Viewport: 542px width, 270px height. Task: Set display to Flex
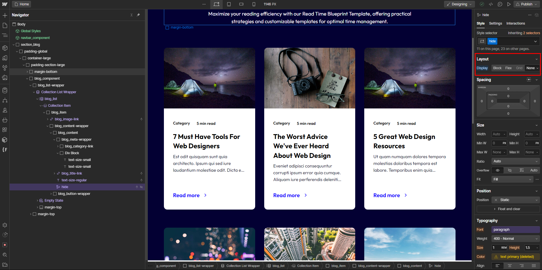click(508, 68)
